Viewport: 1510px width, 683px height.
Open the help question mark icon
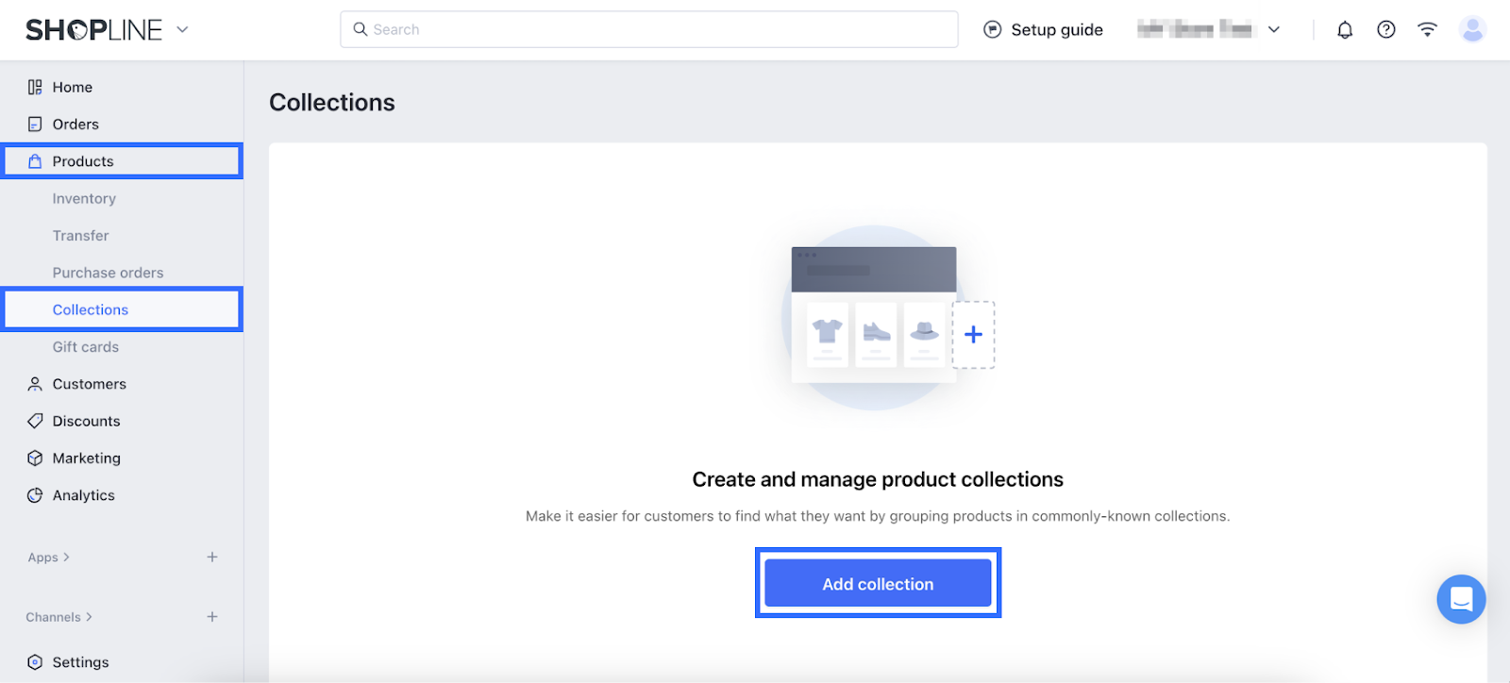(1386, 29)
